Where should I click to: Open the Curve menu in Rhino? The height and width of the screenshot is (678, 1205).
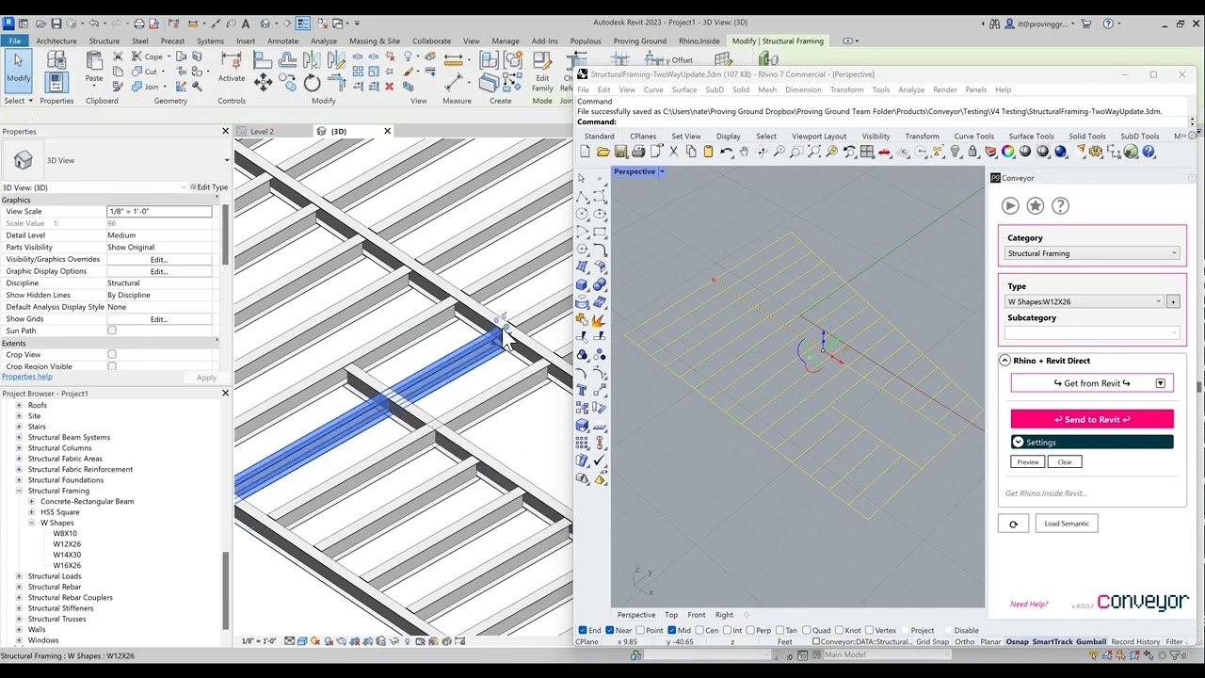tap(653, 89)
